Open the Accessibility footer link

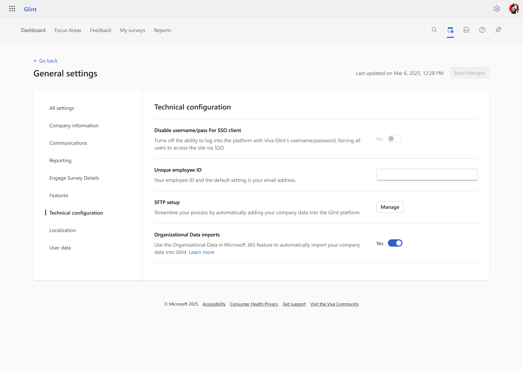click(214, 304)
